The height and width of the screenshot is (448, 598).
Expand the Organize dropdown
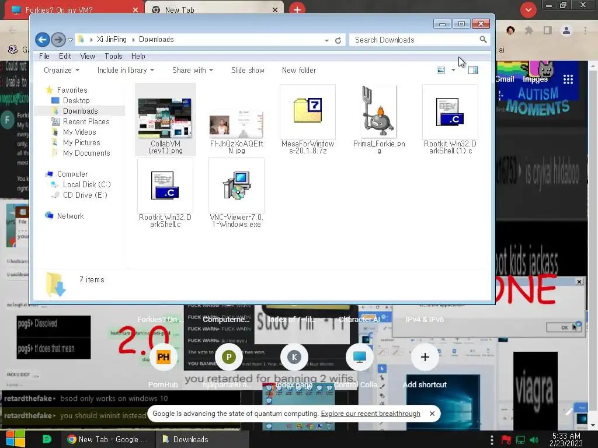tap(61, 70)
